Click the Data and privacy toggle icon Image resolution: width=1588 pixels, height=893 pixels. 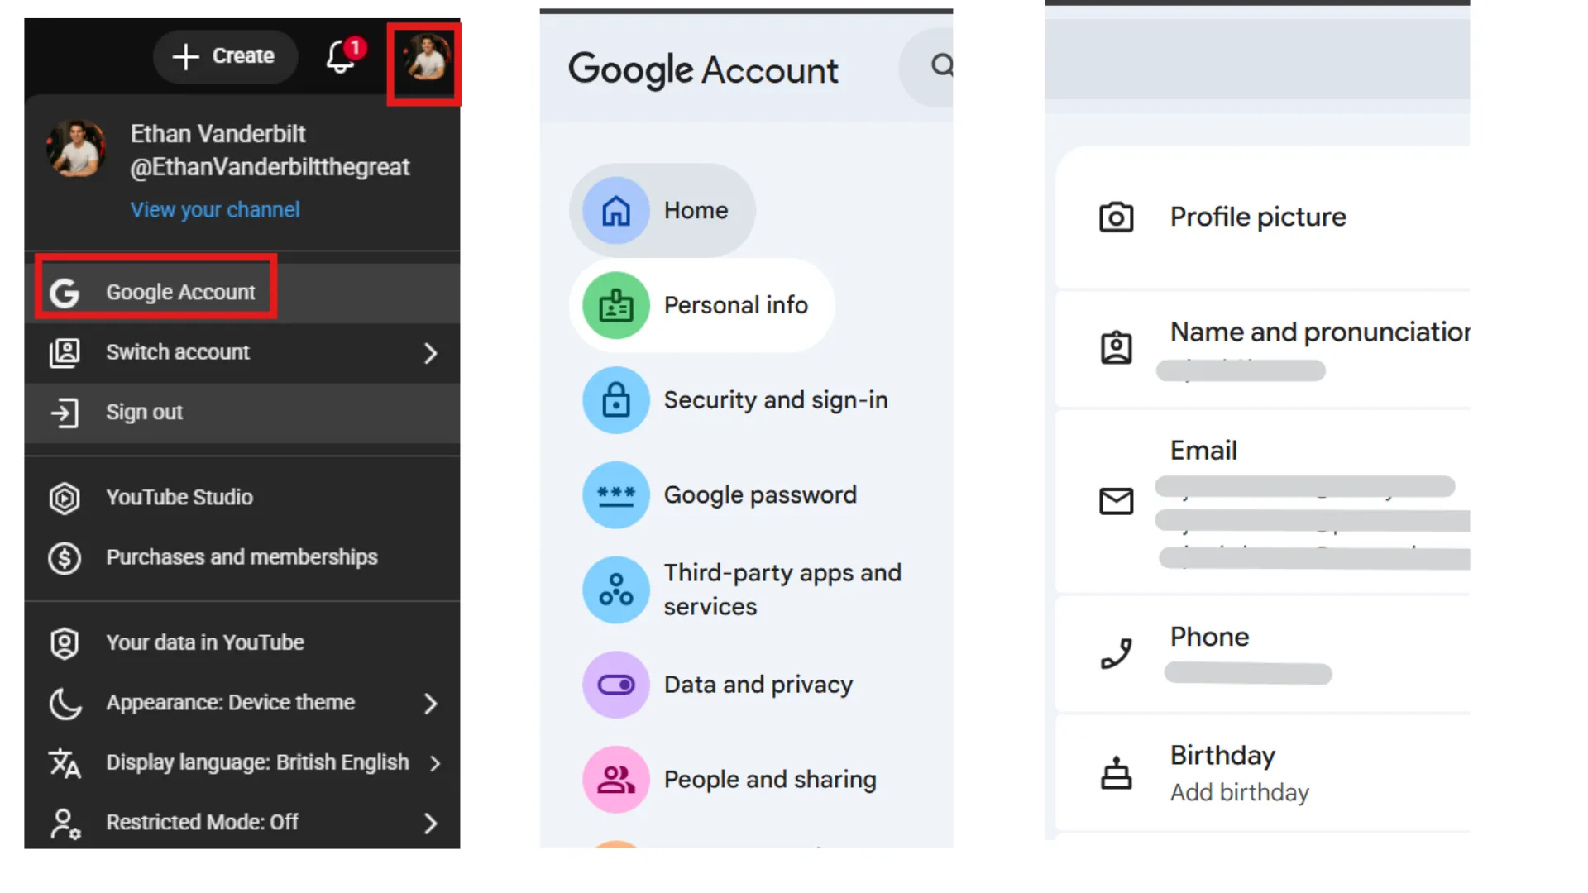pyautogui.click(x=615, y=685)
